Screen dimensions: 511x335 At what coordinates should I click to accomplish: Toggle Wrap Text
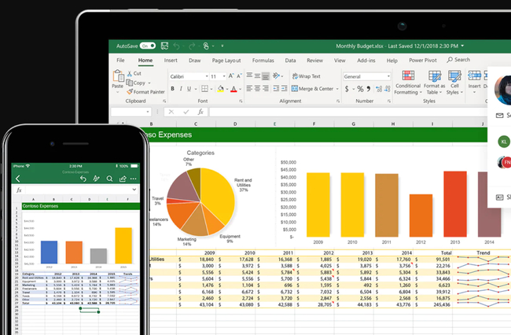click(307, 76)
